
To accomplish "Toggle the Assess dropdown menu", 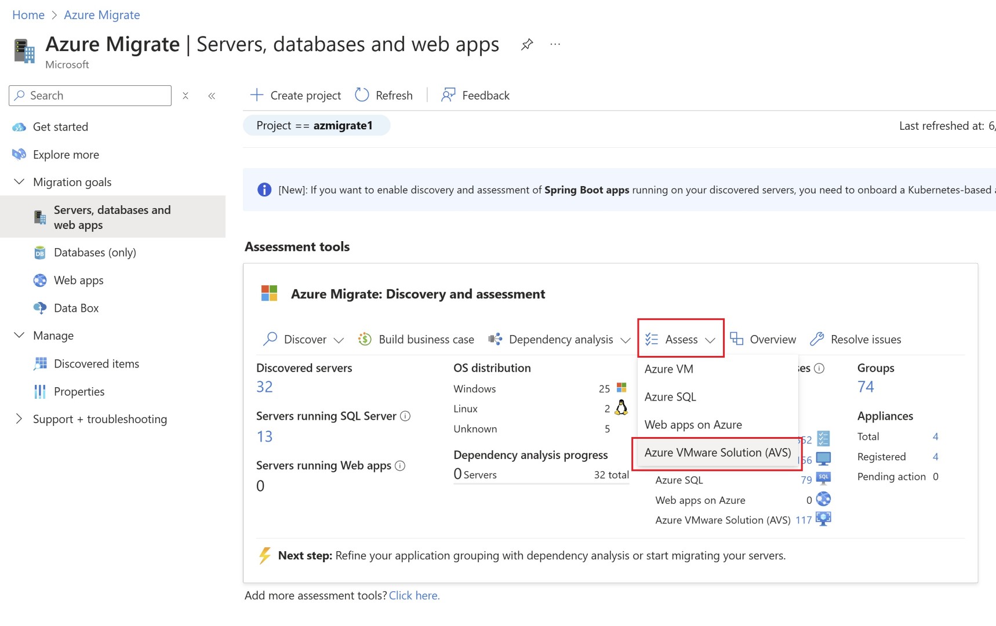I will 681,340.
